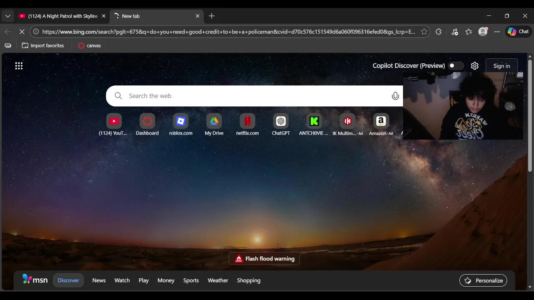Image resolution: width=534 pixels, height=300 pixels.
Task: Open the netflix.com quick link tile
Action: click(247, 125)
